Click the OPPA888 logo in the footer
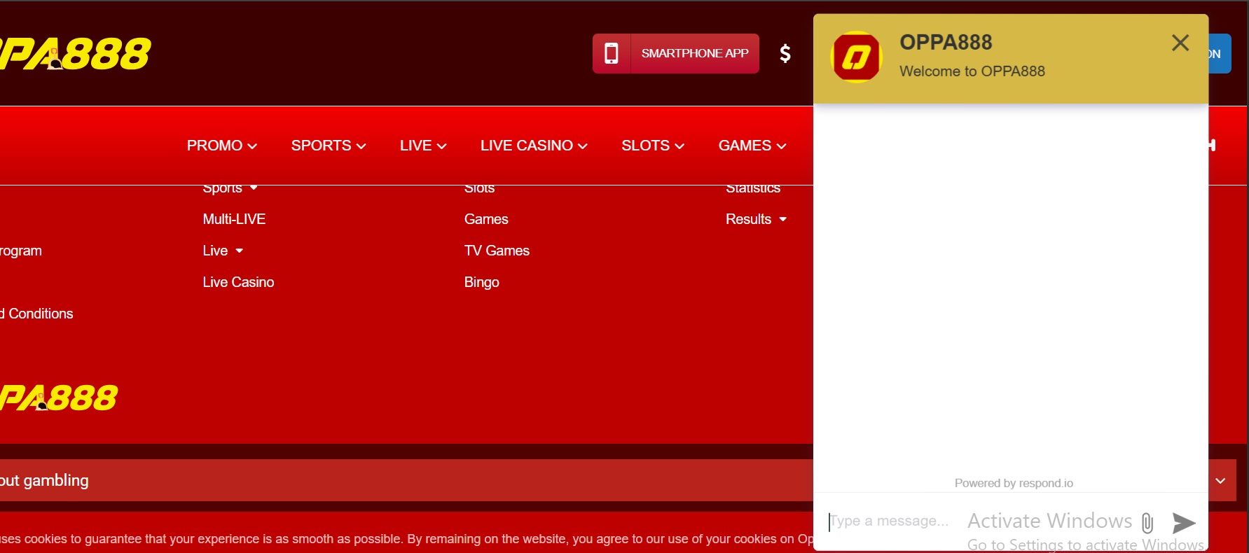 tap(59, 398)
